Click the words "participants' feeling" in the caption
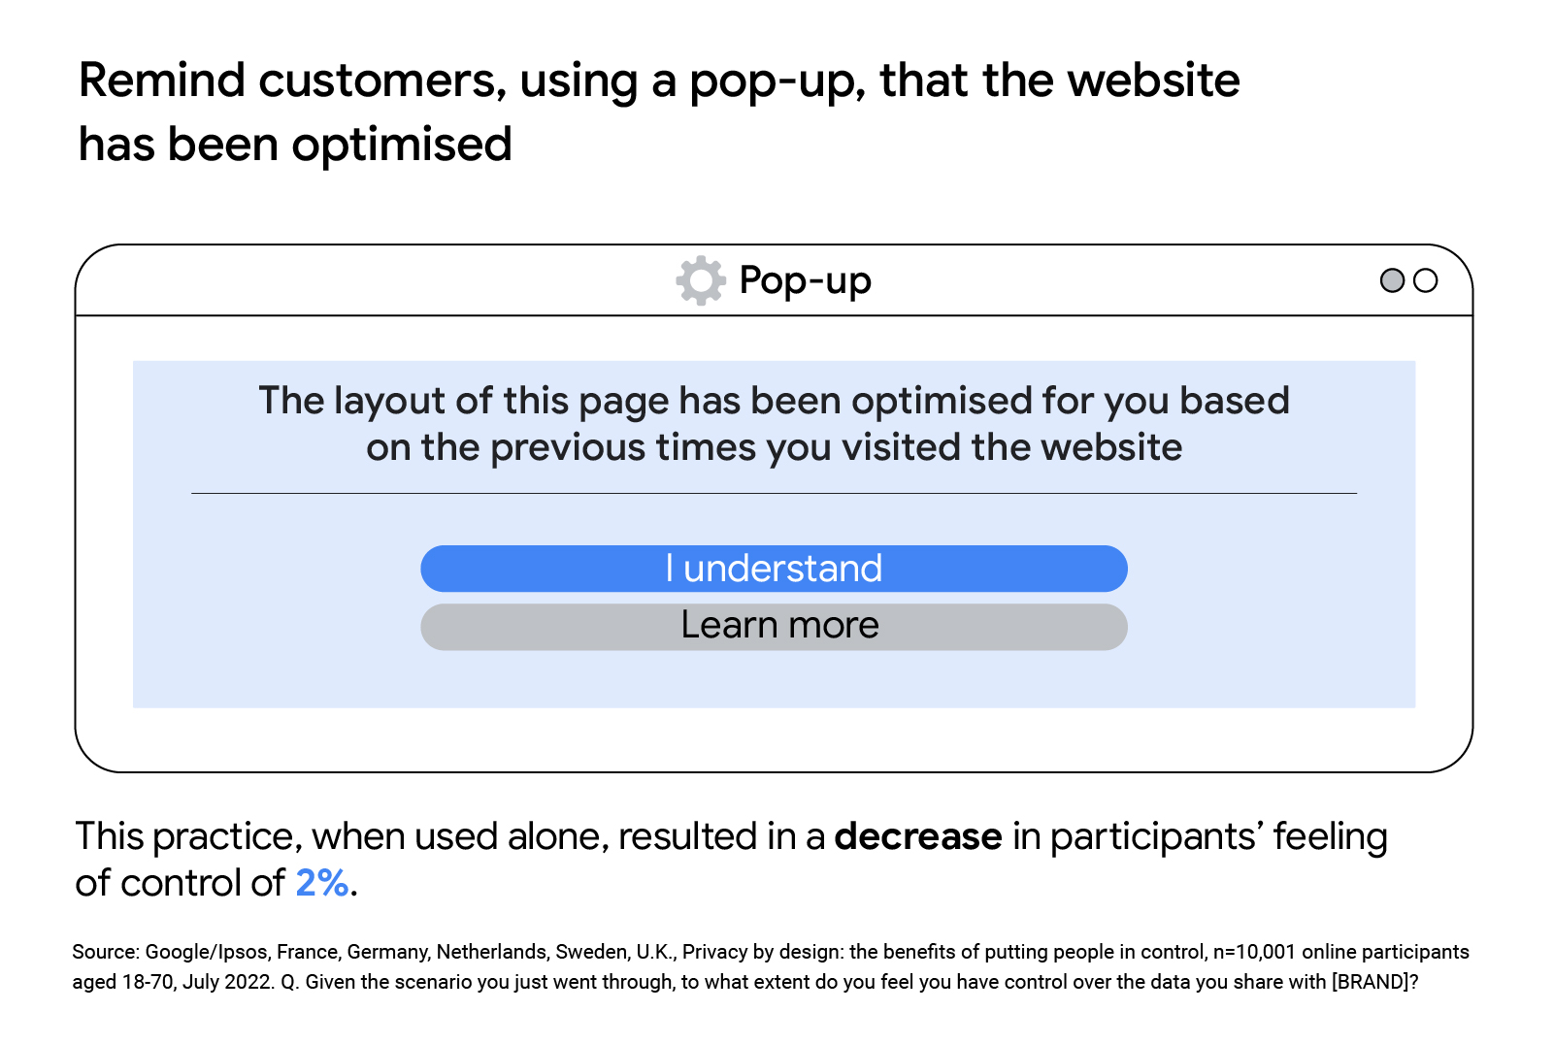This screenshot has width=1554, height=1044. [1218, 837]
